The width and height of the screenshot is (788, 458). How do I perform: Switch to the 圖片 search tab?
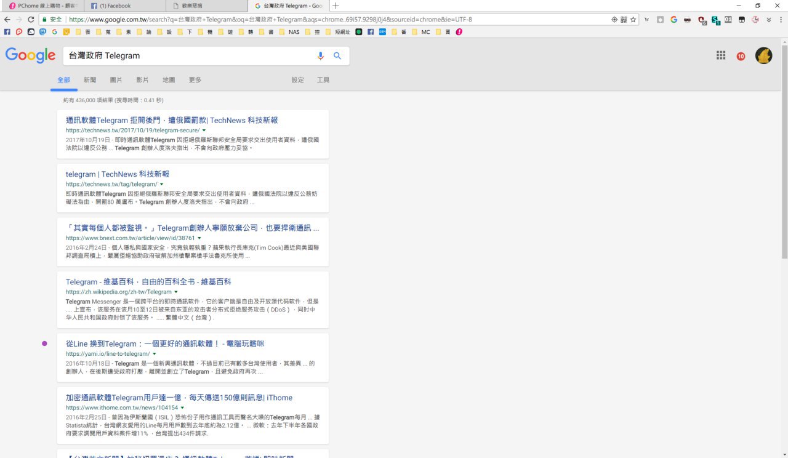[x=116, y=80]
